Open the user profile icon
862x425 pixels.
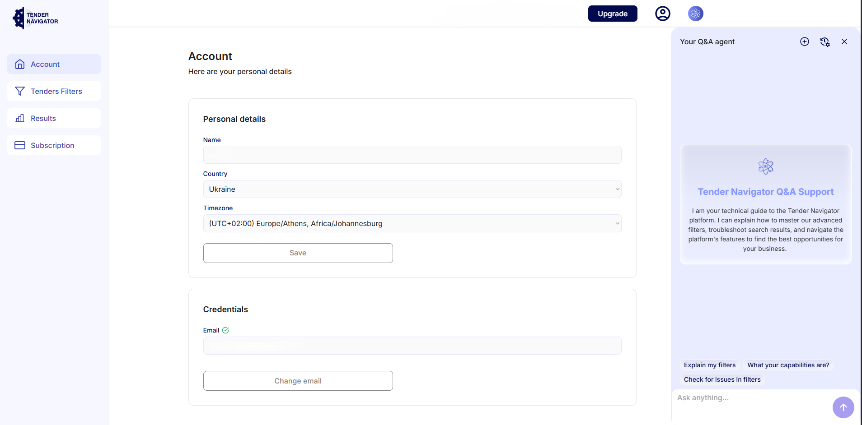[662, 14]
